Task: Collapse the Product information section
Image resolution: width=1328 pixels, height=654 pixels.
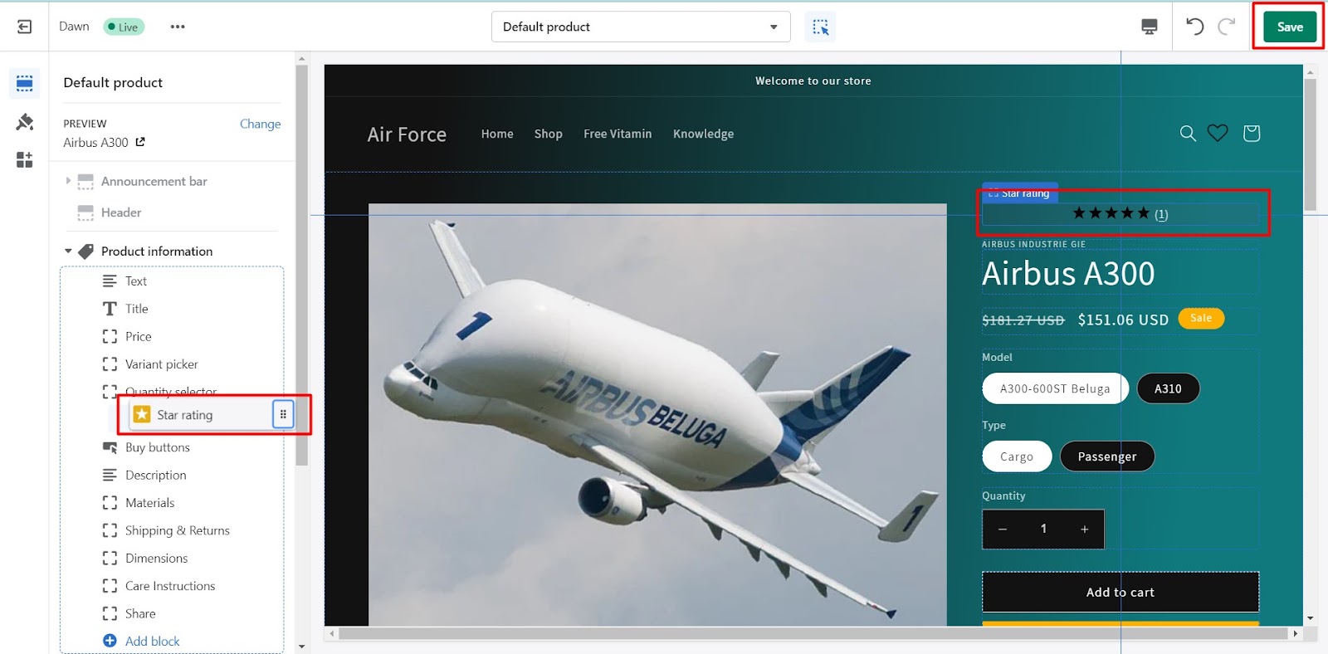Action: coord(68,251)
